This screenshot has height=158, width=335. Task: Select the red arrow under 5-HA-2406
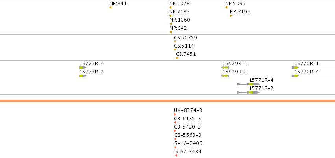pyautogui.click(x=176, y=147)
